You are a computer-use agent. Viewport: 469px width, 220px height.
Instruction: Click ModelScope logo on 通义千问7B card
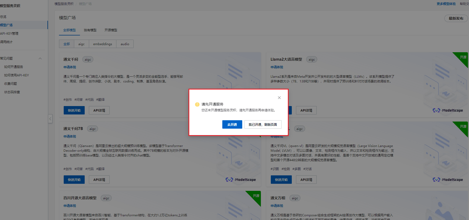[x=241, y=180]
